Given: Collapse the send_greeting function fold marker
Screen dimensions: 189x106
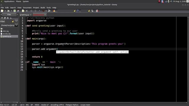Looking at the screenshot, I should (26, 26).
